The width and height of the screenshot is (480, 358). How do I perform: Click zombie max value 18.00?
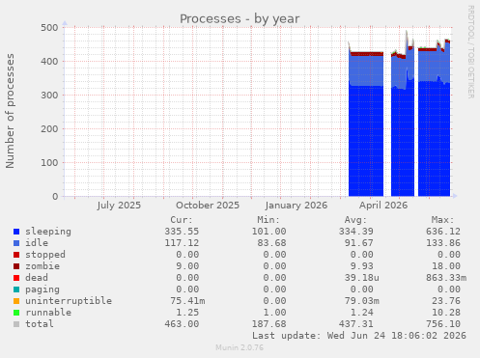(x=446, y=266)
